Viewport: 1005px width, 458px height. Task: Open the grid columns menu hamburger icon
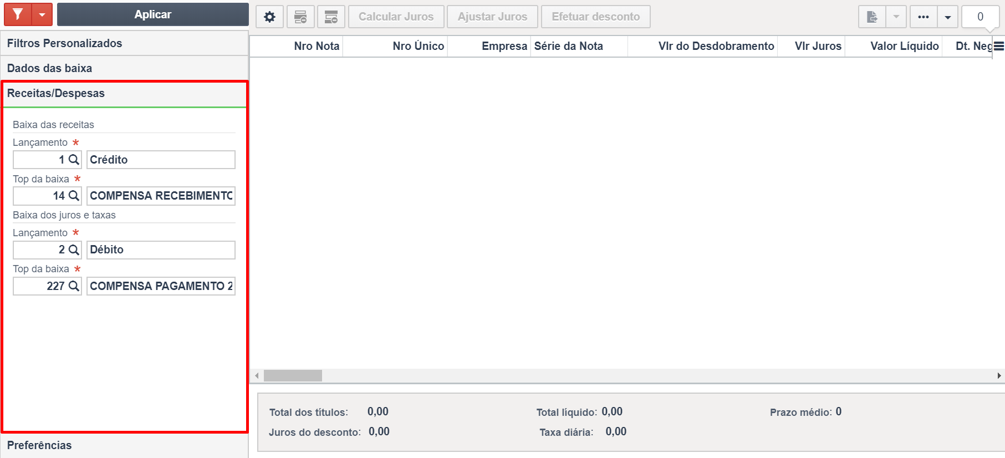pyautogui.click(x=999, y=47)
